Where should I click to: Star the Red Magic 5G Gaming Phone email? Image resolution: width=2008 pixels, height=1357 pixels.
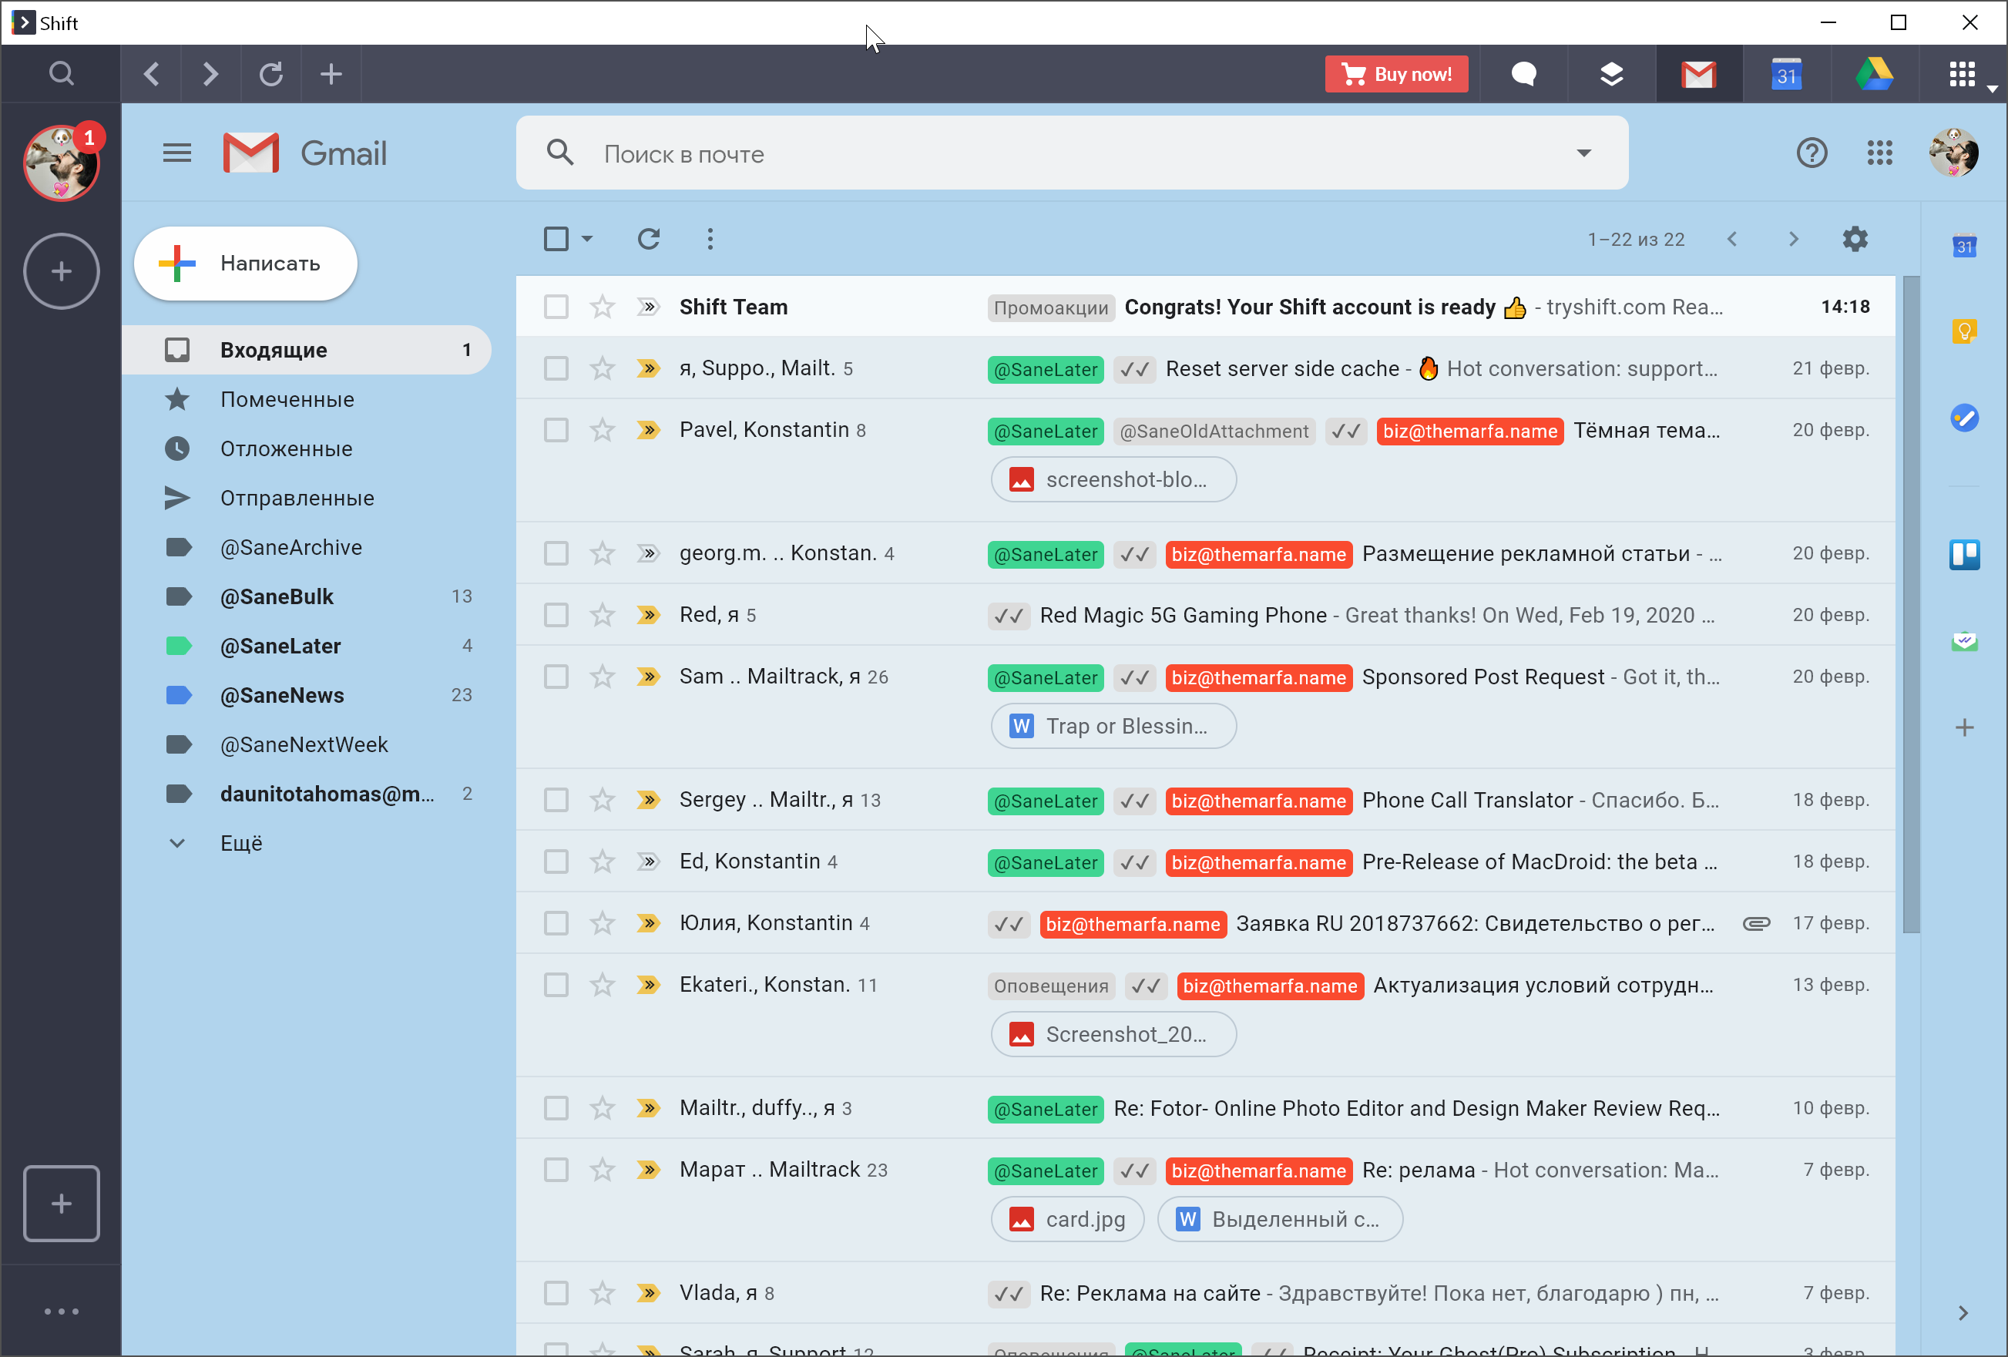(603, 616)
